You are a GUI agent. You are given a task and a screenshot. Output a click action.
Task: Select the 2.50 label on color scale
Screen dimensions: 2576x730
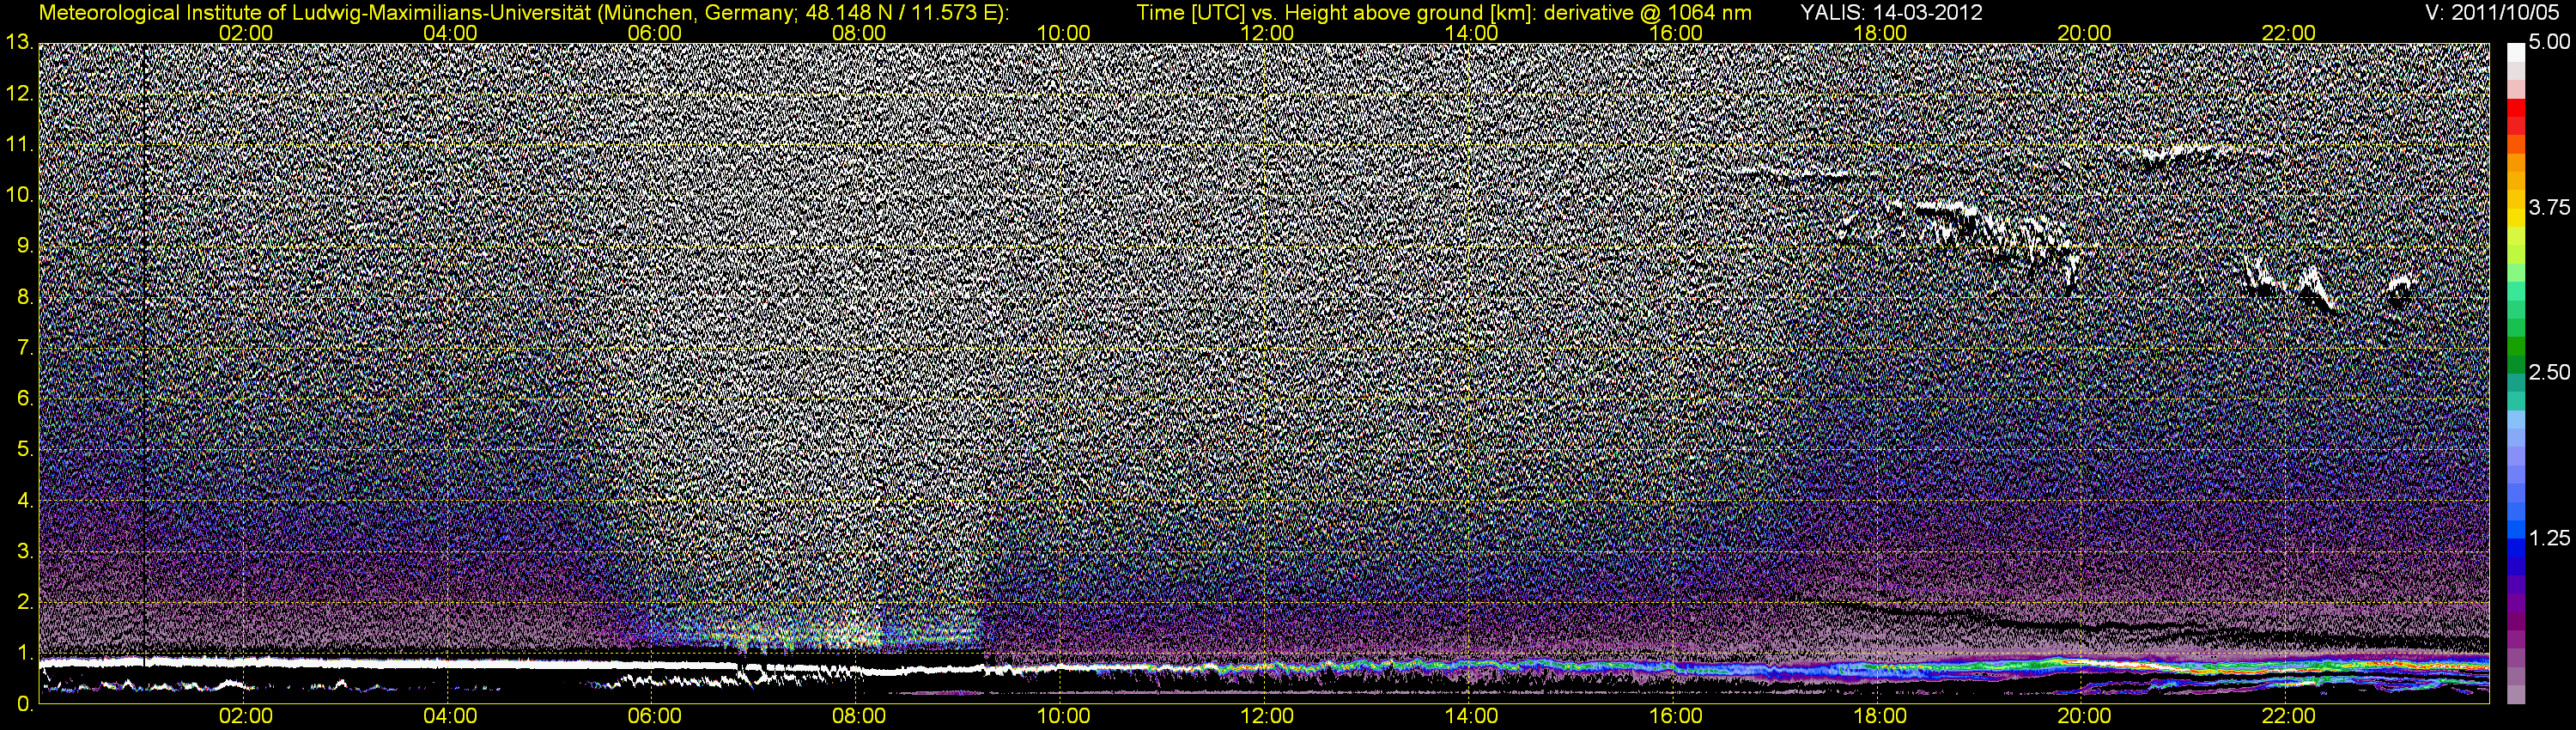(x=2549, y=372)
